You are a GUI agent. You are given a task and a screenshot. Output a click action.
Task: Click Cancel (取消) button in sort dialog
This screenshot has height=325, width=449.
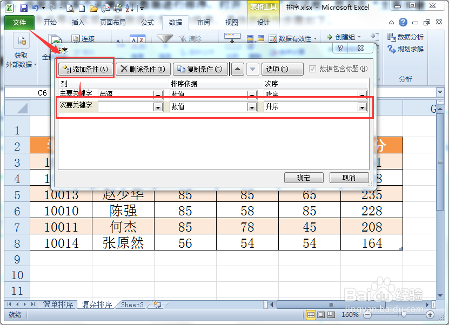[349, 178]
